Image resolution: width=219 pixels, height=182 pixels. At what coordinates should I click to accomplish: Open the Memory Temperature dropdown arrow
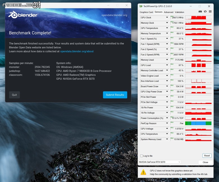tap(167, 33)
